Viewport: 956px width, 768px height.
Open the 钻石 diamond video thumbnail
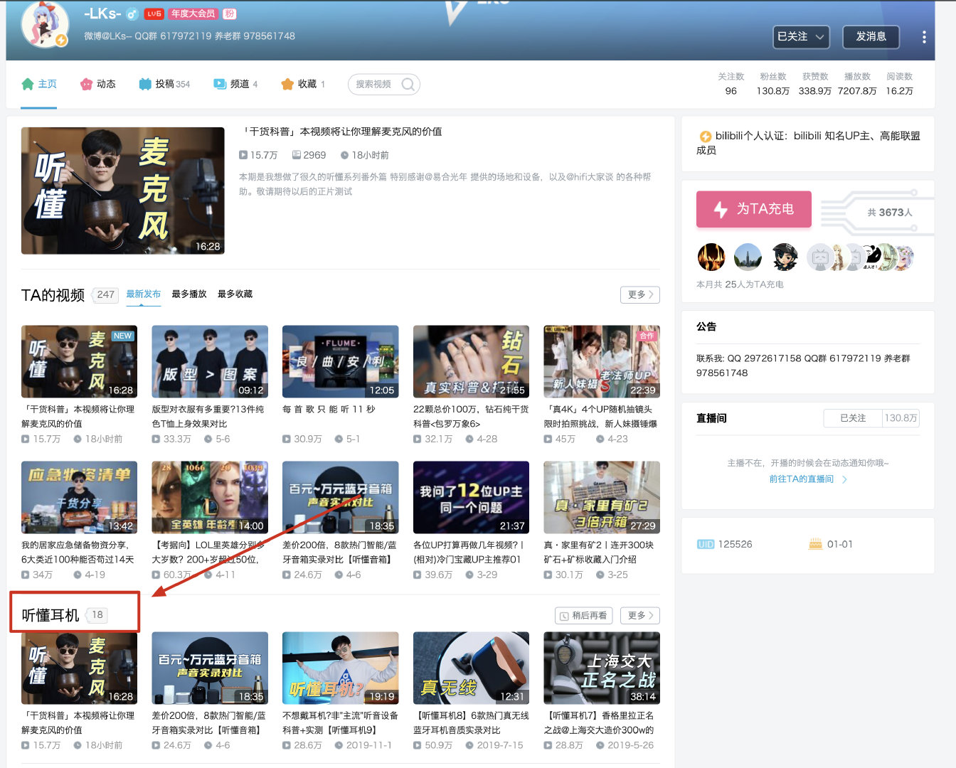(x=471, y=361)
